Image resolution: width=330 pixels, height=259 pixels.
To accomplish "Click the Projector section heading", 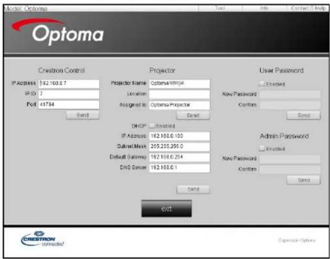I will (x=162, y=70).
